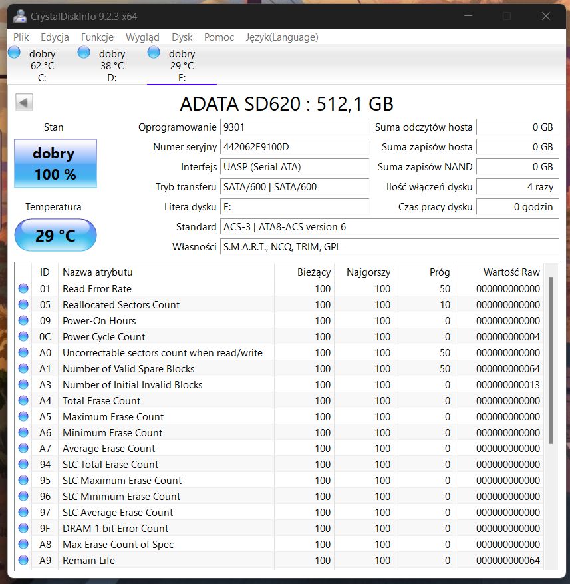The image size is (570, 584).
Task: Click status orb for drive C:
Action: (14, 52)
